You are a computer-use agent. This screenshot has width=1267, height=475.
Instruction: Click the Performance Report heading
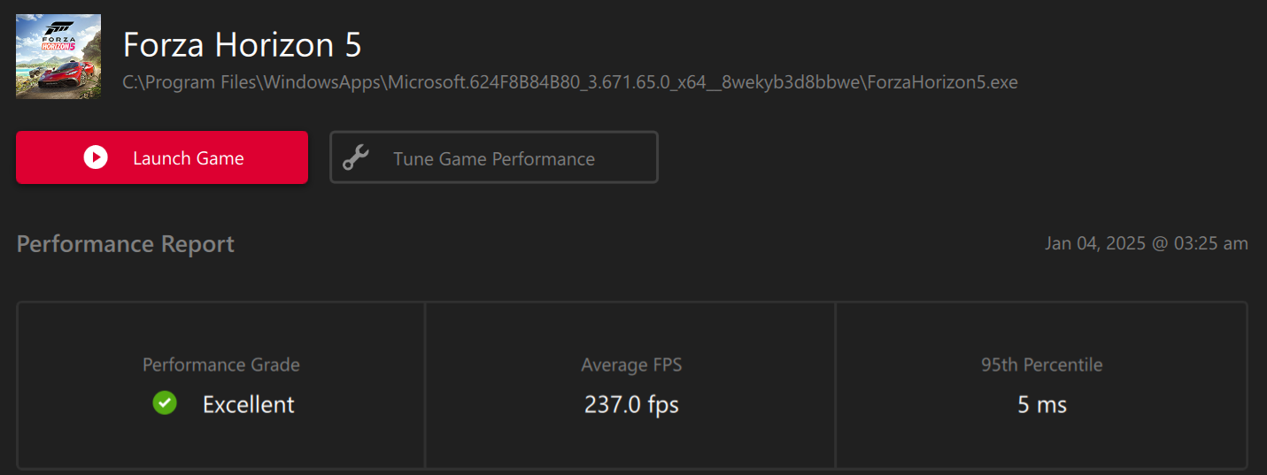point(126,244)
